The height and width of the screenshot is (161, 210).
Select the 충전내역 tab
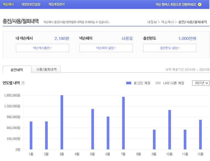[17, 69]
